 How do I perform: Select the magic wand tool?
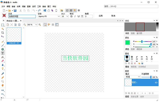[x=3, y=29]
